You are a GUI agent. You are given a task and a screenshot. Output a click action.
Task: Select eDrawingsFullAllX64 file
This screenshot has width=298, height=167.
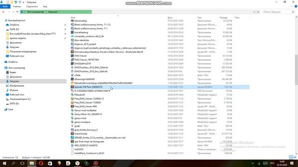click(x=84, y=79)
